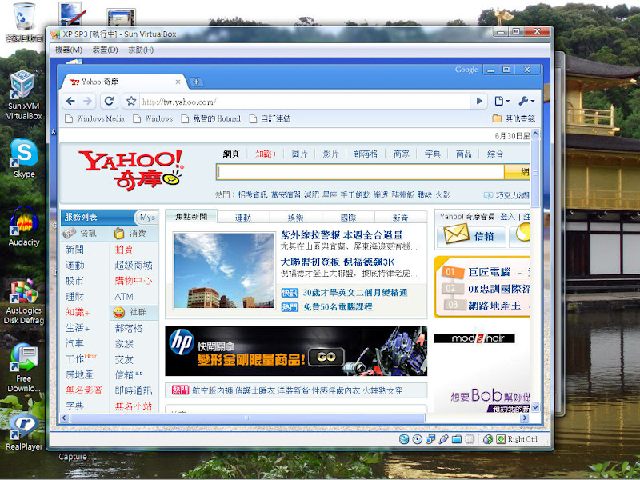This screenshot has height=480, width=640.
Task: Switch search category to 圖片
Action: (x=299, y=154)
